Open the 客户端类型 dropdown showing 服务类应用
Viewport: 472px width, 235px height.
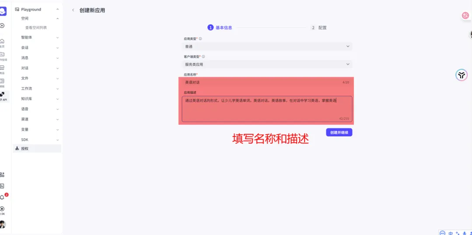pyautogui.click(x=267, y=64)
